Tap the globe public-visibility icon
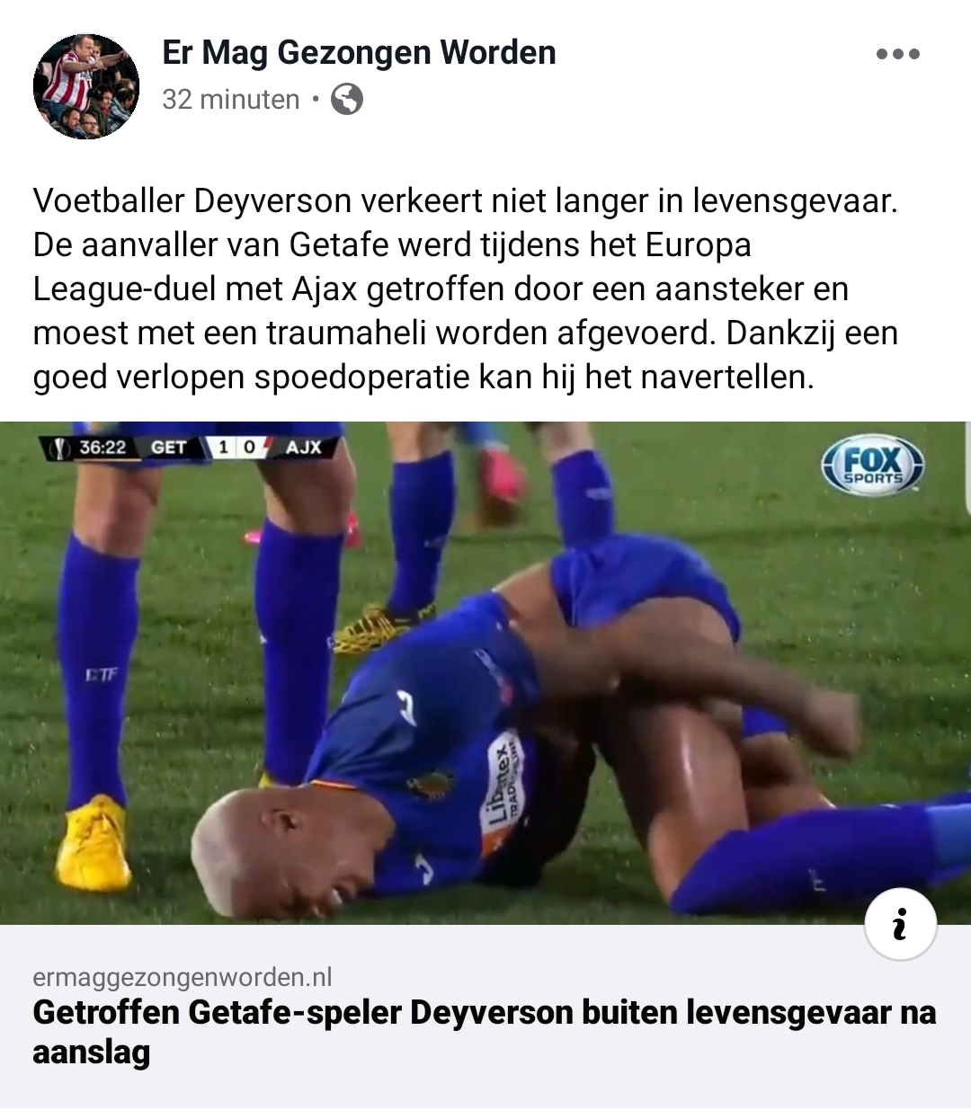The image size is (971, 1119). tap(347, 99)
